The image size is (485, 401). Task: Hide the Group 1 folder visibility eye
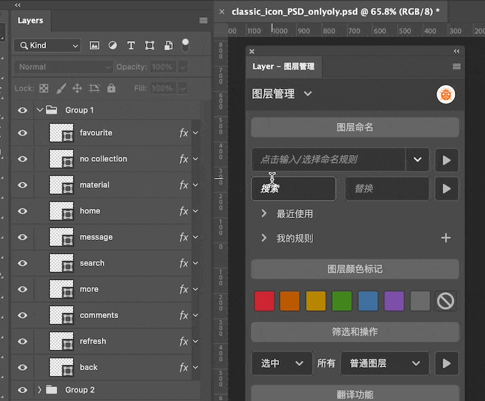(x=22, y=110)
